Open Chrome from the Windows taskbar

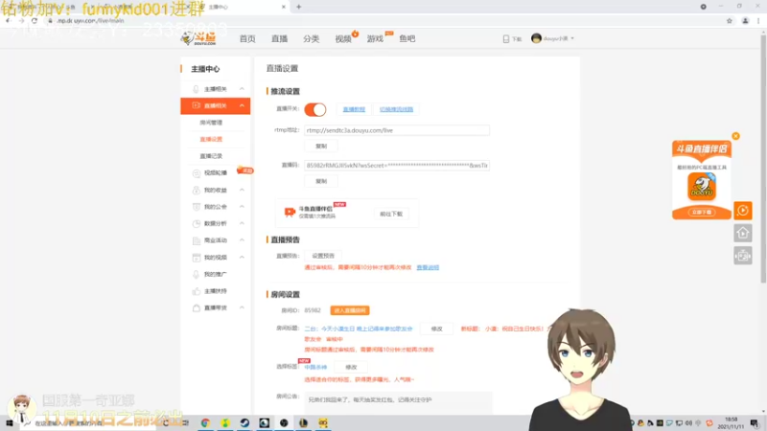pos(205,423)
